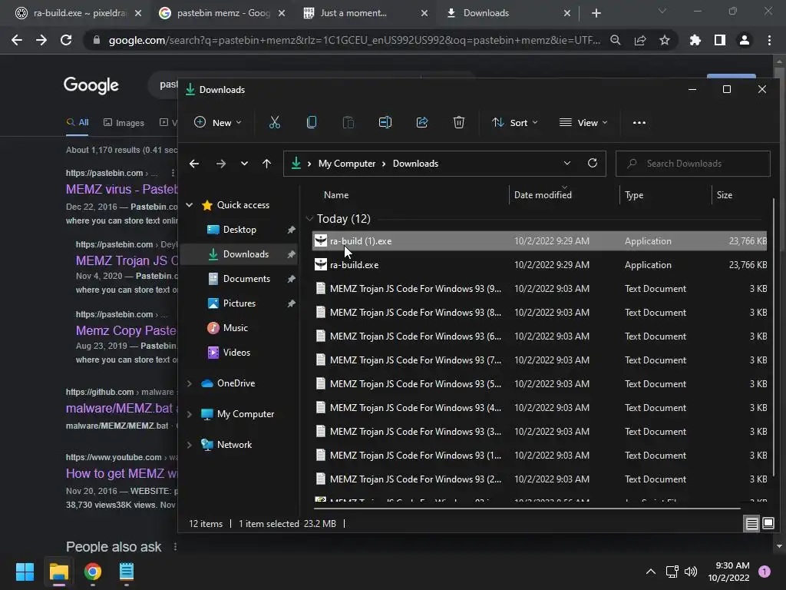Switch to pastebin memz Google tab
The width and height of the screenshot is (786, 590).
(222, 13)
